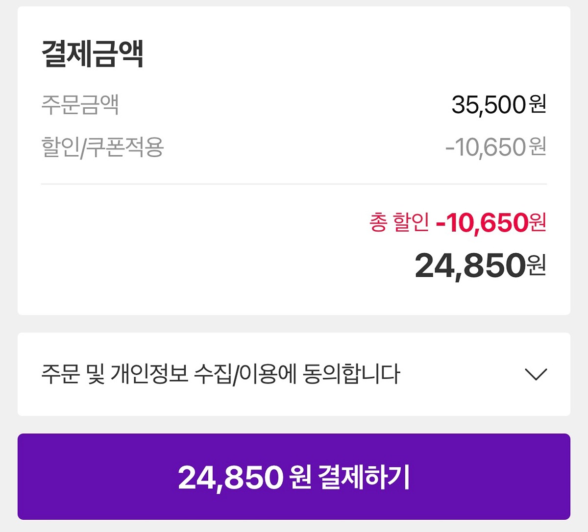
Task: Click the 원 unit after the bold 24,850 total
Action: coord(537,266)
